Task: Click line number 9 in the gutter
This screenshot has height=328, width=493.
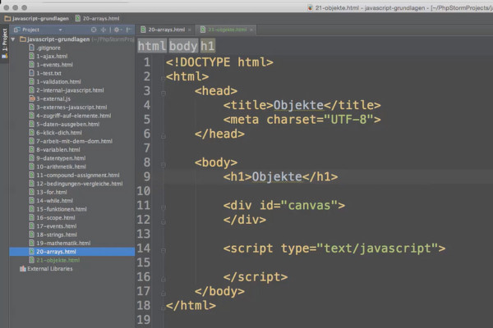Action: [x=147, y=176]
